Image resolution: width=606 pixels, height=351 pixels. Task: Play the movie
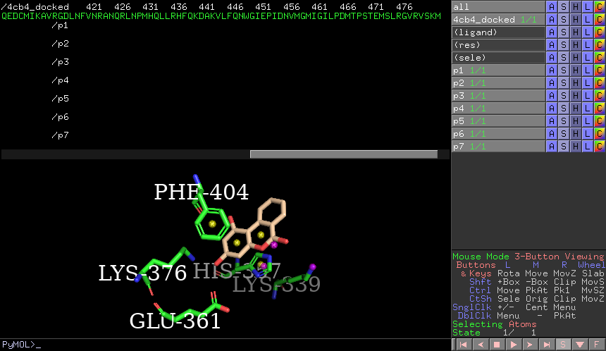(x=512, y=345)
